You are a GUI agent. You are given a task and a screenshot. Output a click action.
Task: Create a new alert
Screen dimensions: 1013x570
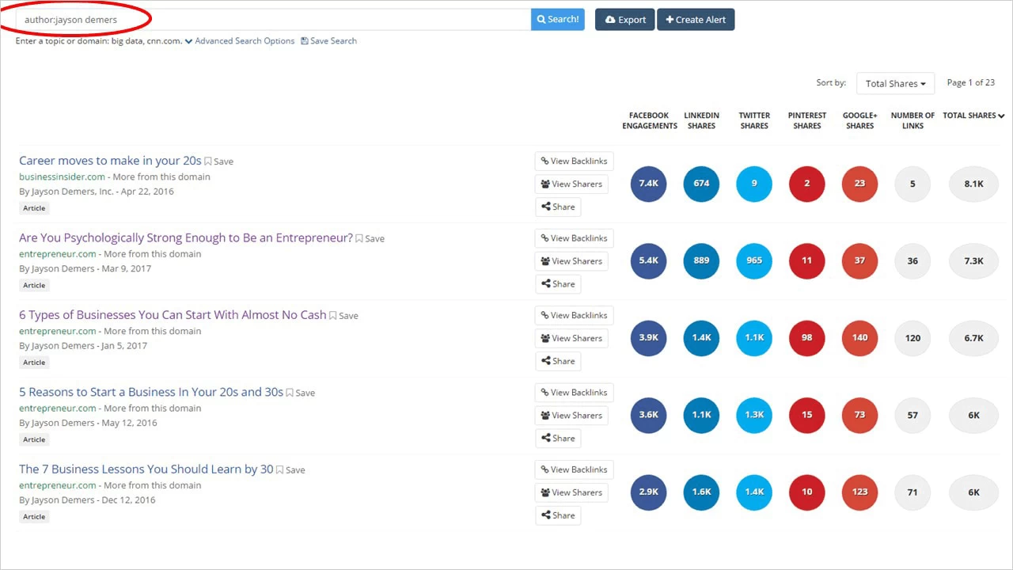coord(696,20)
